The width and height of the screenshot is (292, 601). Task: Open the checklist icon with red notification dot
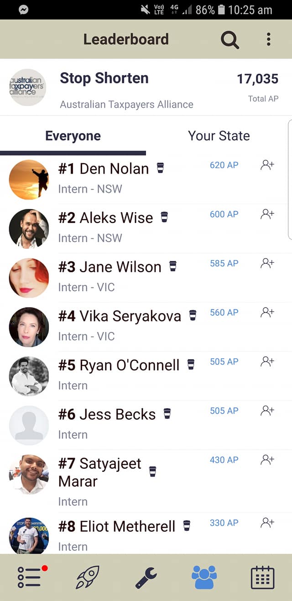(x=29, y=577)
